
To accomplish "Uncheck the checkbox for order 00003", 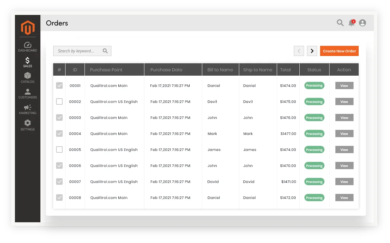I will [59, 117].
